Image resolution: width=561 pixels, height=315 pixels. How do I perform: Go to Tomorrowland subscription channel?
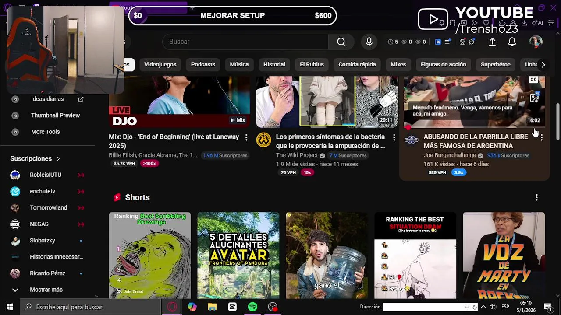(x=47, y=208)
